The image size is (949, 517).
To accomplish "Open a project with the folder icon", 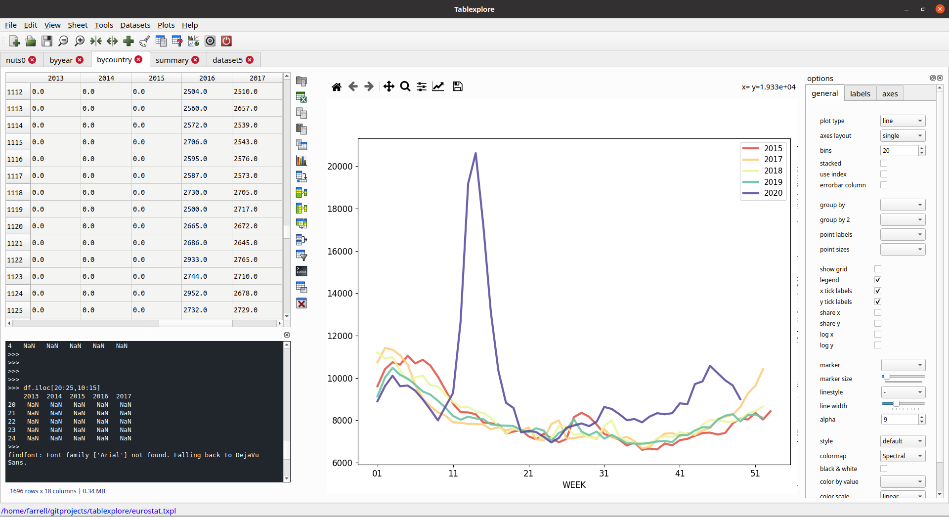I will click(x=31, y=41).
